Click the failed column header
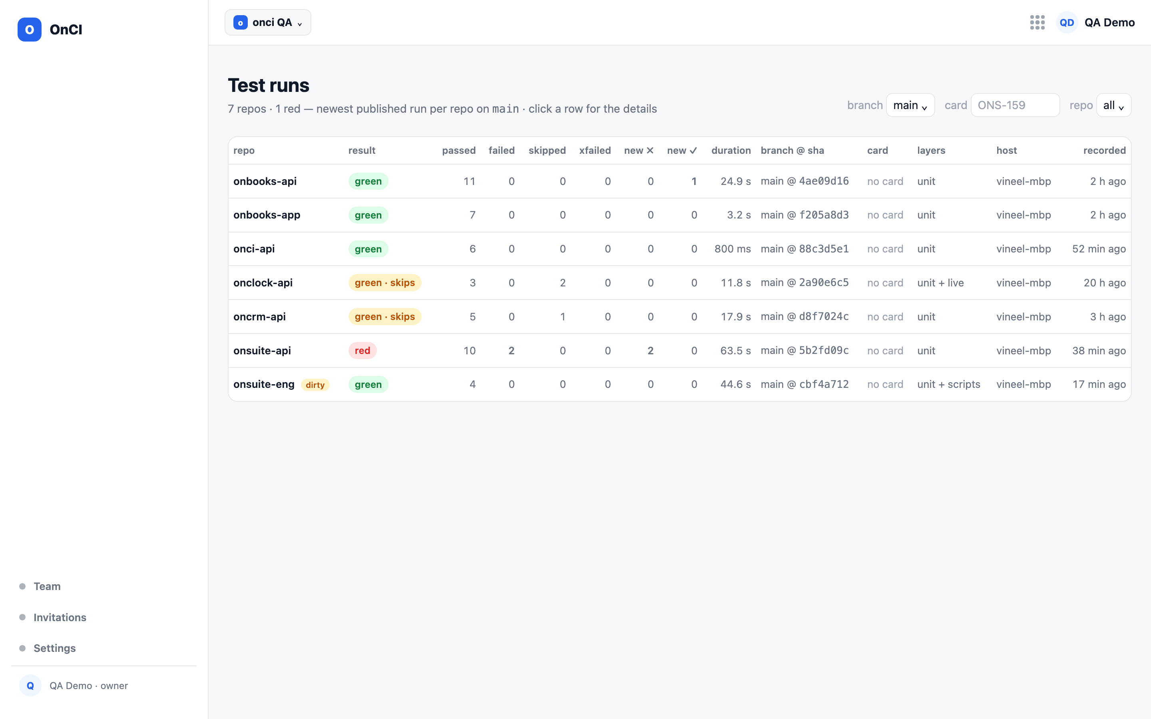 pos(501,150)
